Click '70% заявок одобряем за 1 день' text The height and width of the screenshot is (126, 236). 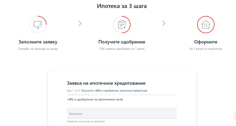click(122, 49)
